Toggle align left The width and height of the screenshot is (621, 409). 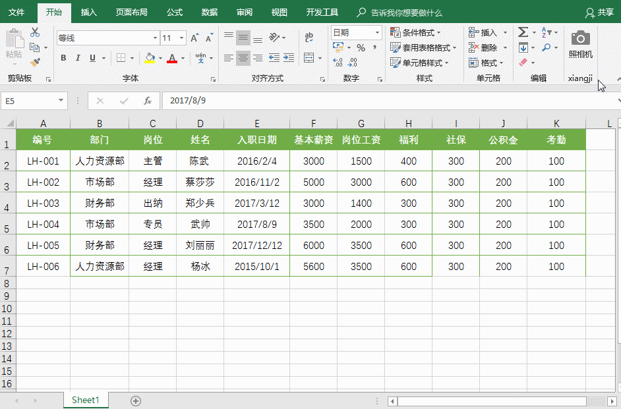click(229, 58)
